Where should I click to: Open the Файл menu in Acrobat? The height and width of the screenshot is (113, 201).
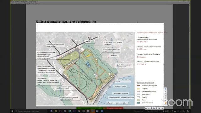[x=12, y=3]
